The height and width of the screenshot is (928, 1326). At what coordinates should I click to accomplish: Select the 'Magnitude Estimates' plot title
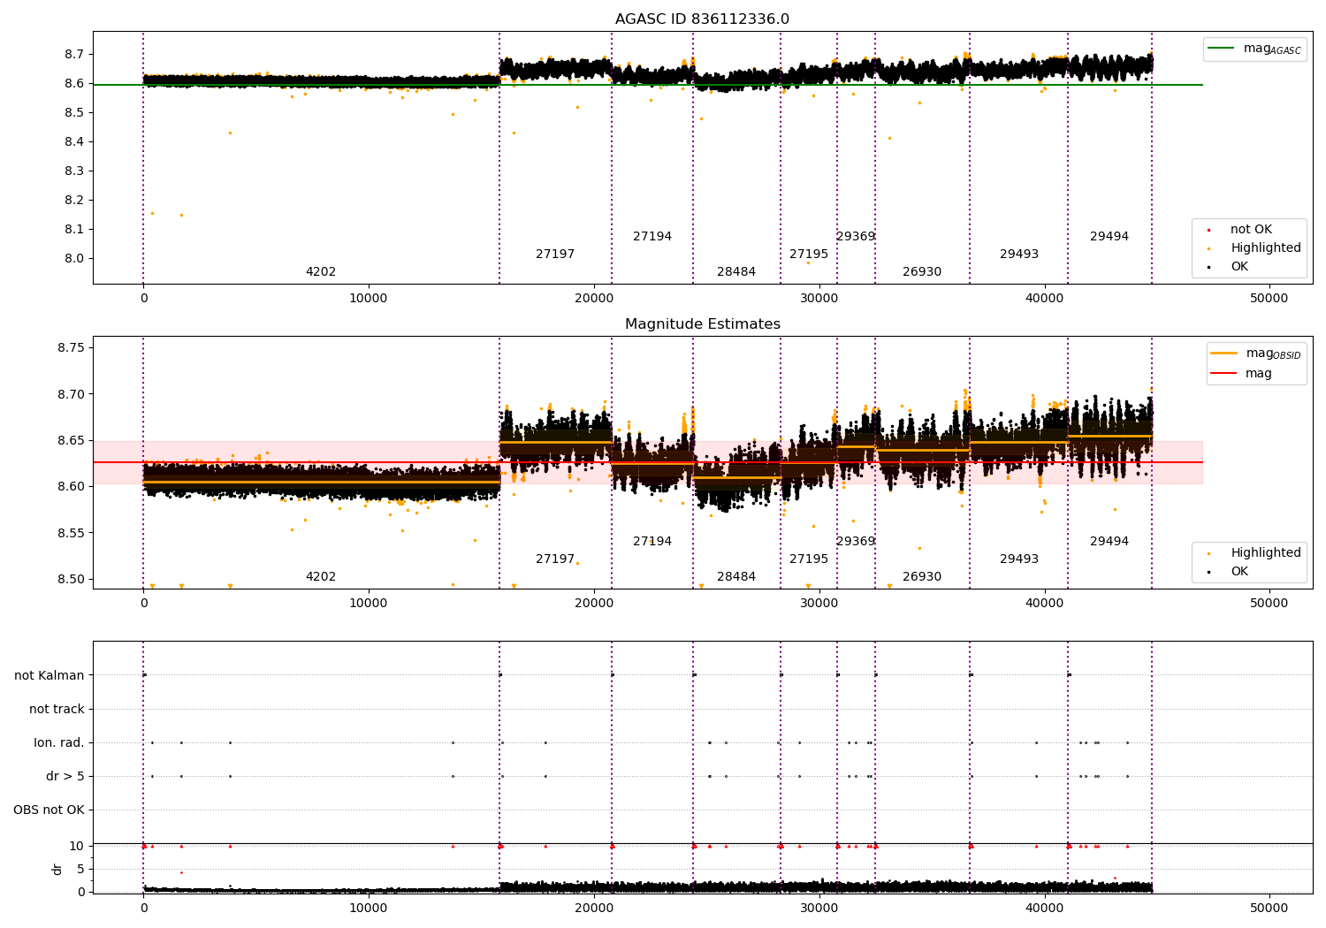tap(702, 324)
